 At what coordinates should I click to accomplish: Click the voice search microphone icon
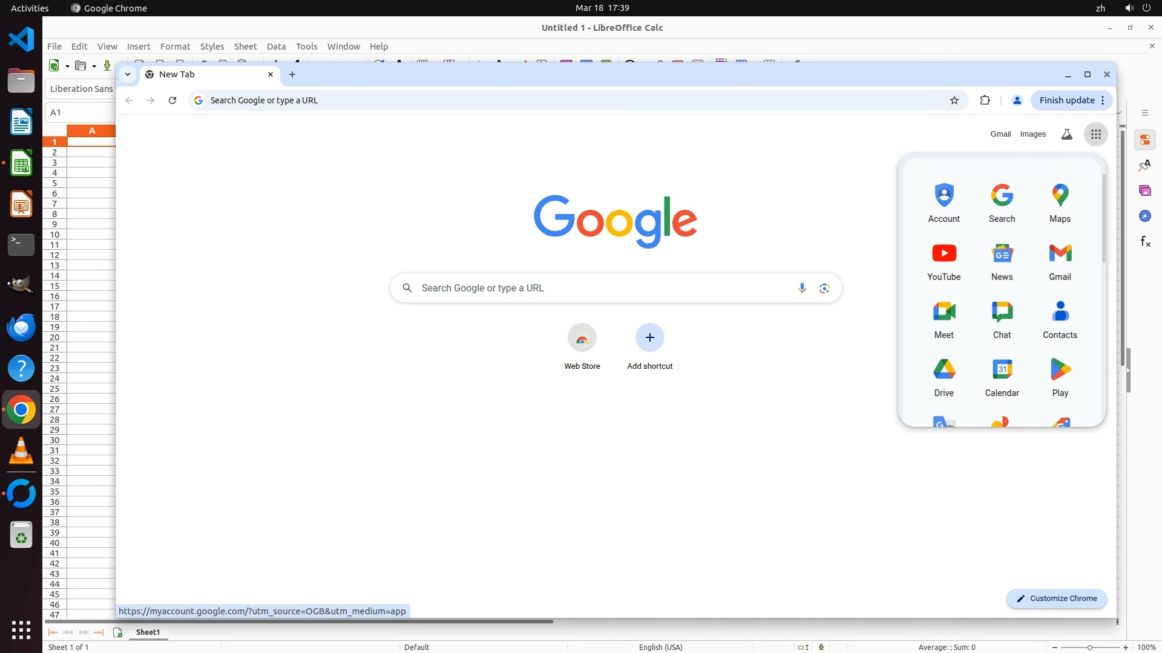[802, 288]
